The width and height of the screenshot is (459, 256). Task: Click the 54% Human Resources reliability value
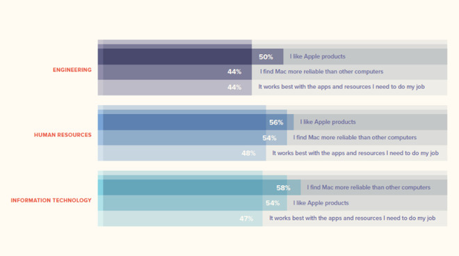[269, 138]
